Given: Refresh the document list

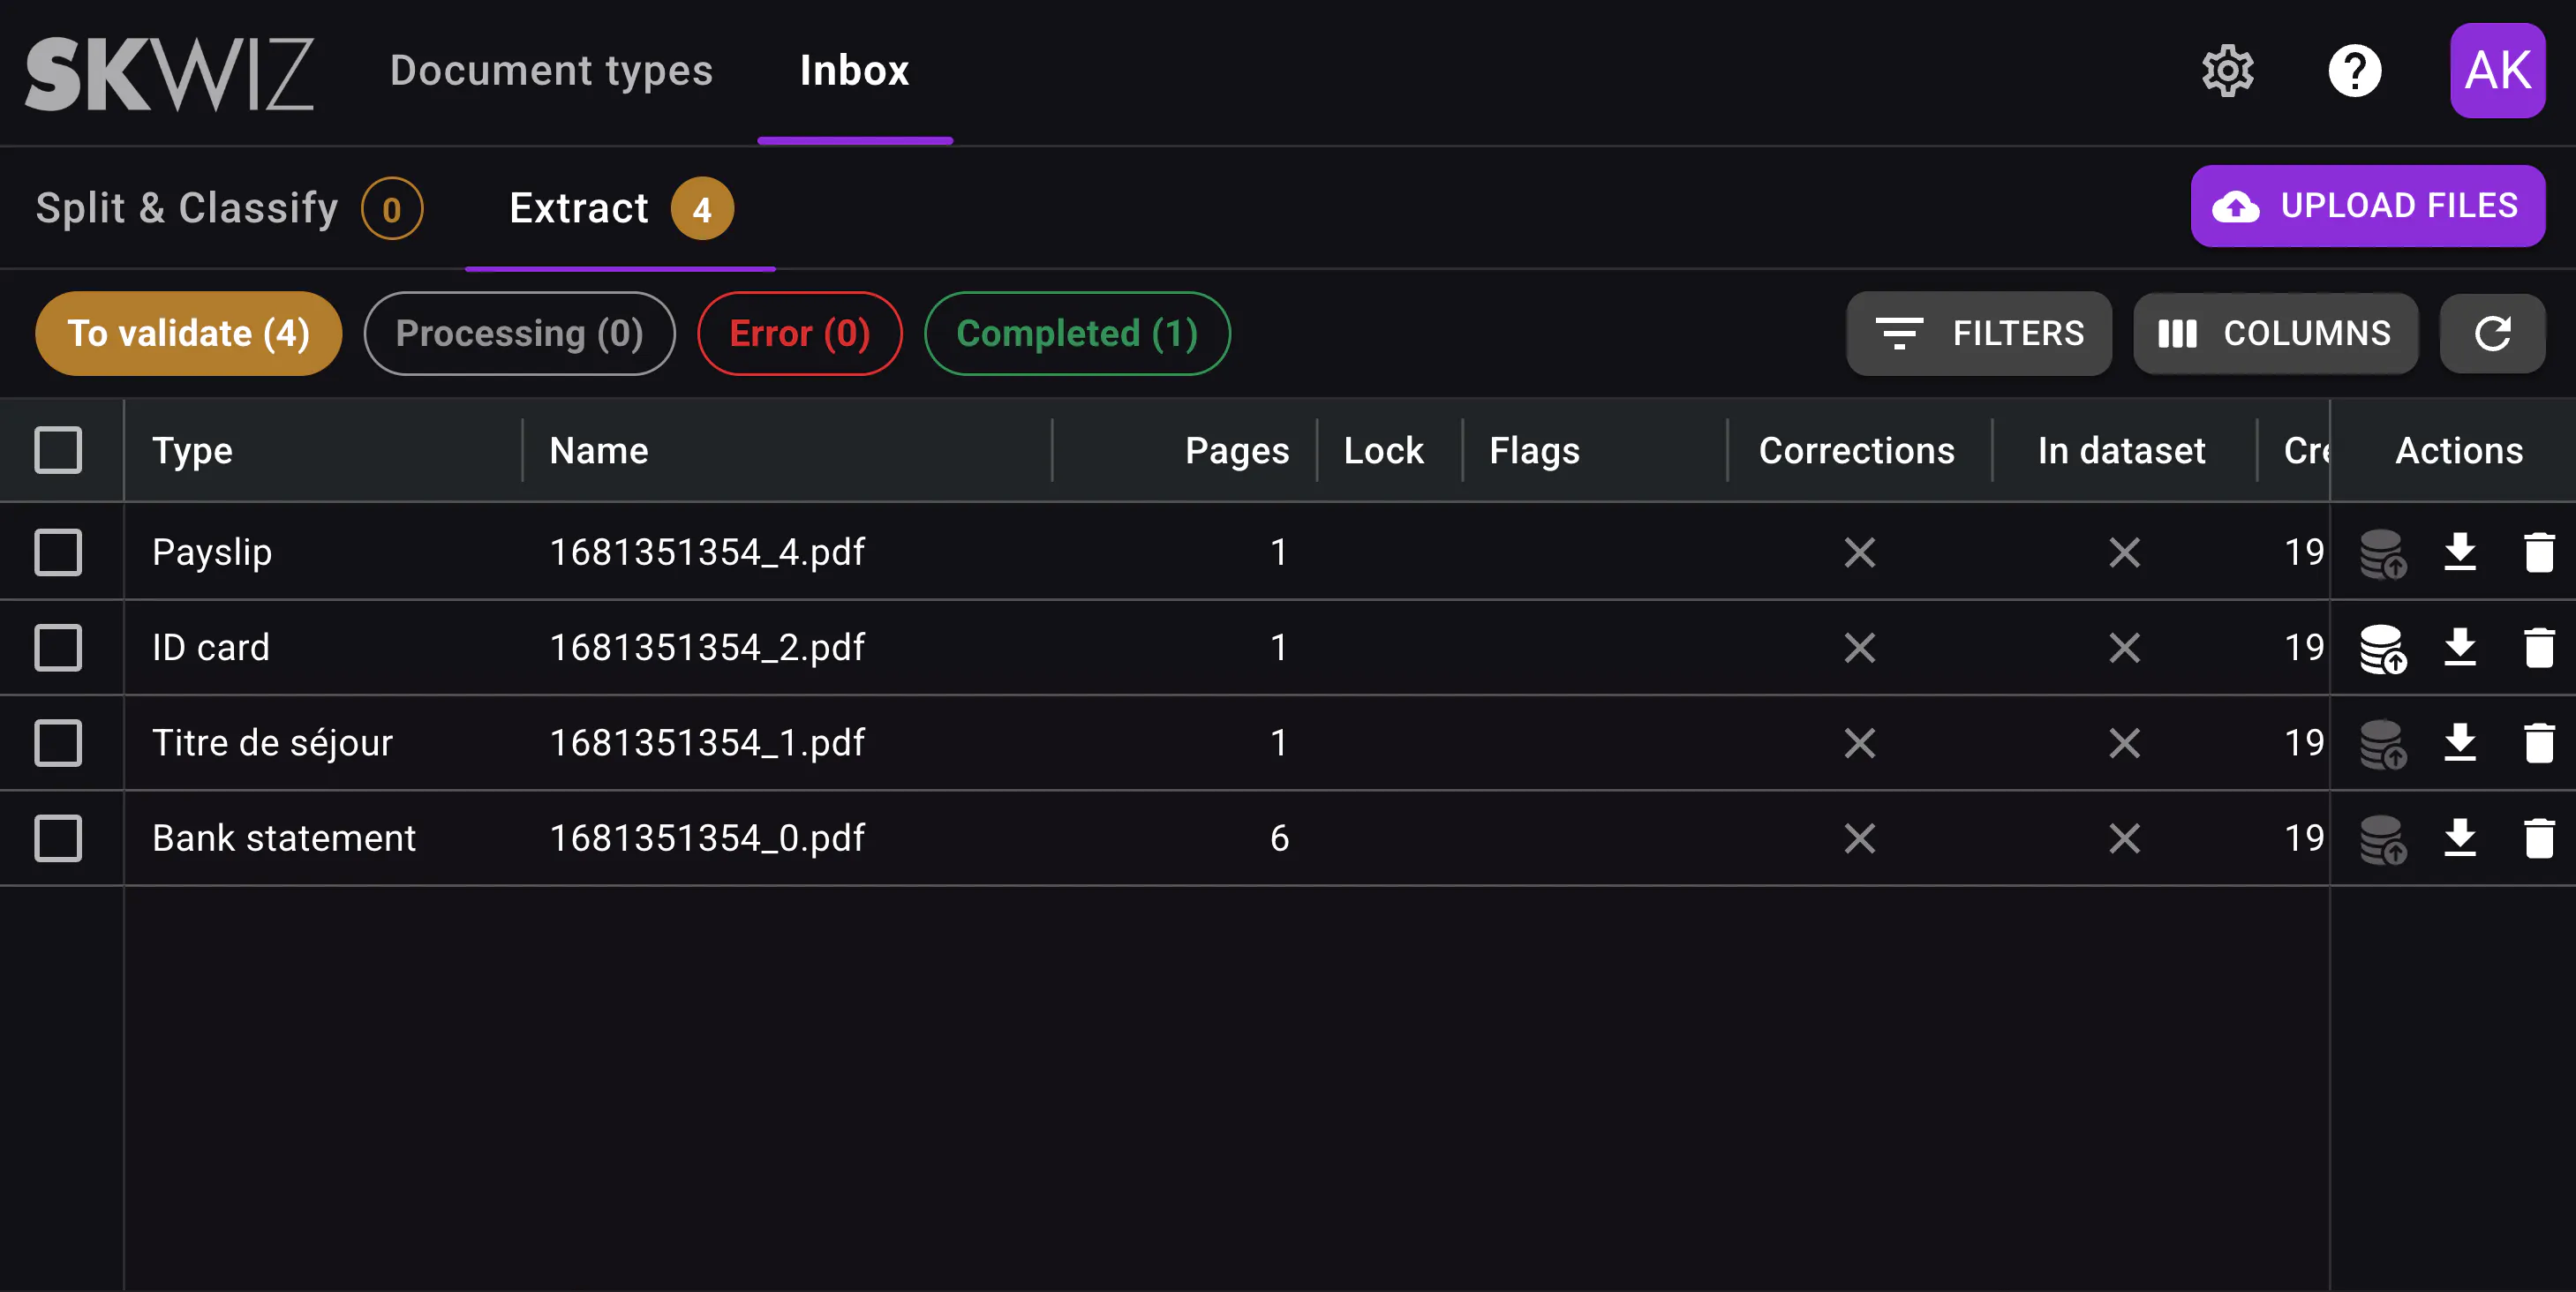Looking at the screenshot, I should click(2491, 334).
